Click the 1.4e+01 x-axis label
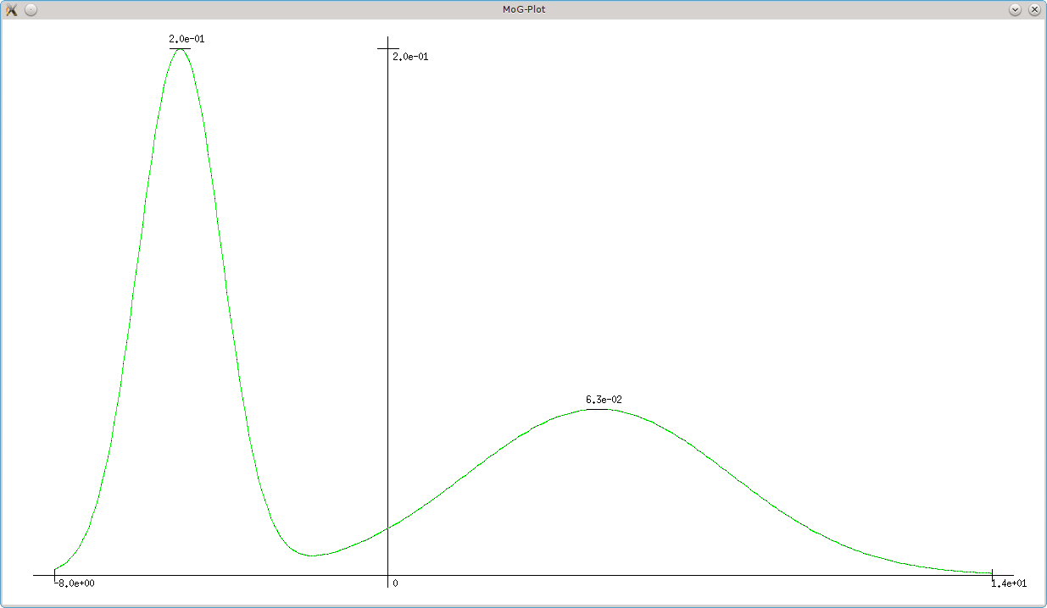The width and height of the screenshot is (1047, 608). pos(1009,583)
